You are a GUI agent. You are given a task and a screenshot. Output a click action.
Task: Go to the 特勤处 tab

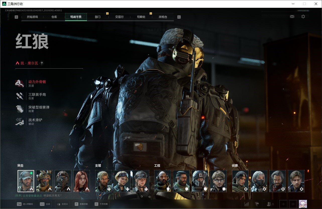coord(141,17)
